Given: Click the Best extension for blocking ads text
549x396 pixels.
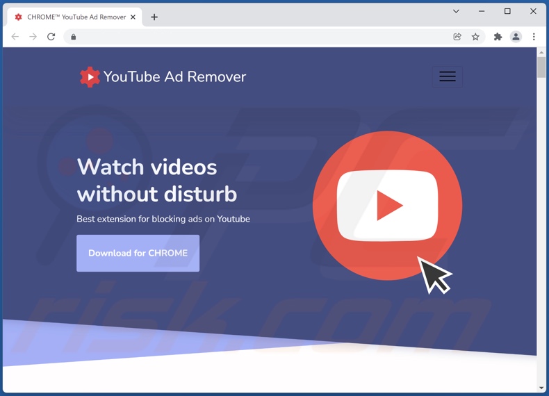Looking at the screenshot, I should 163,219.
